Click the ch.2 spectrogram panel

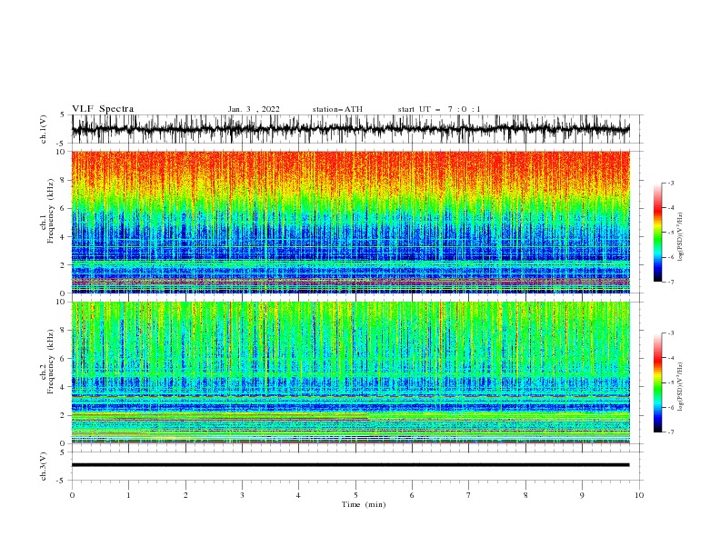pyautogui.click(x=350, y=372)
